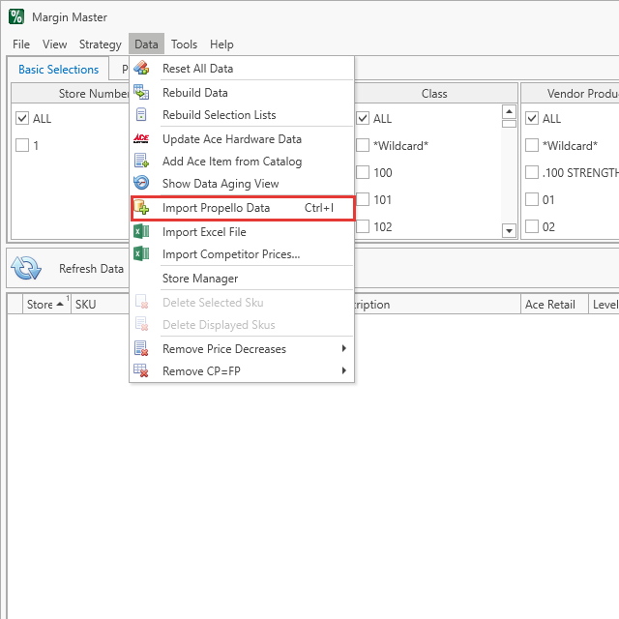Choose Rebuild Selection Lists
Screen dimensions: 619x619
point(242,115)
